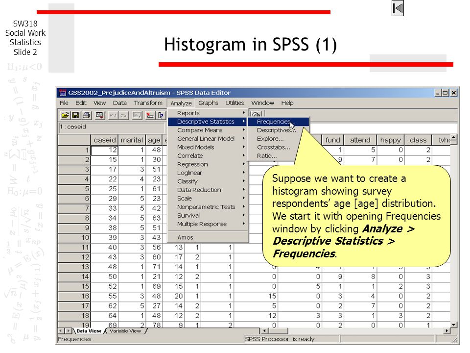This screenshot has width=470, height=353.
Task: Open the Scale submenu
Action: [x=208, y=198]
